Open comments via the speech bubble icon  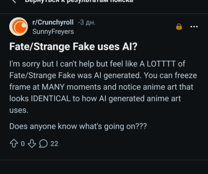(x=44, y=143)
